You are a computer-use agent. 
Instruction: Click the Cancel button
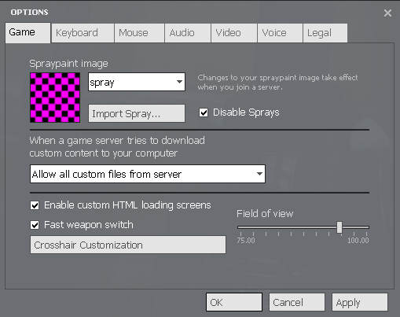[297, 302]
